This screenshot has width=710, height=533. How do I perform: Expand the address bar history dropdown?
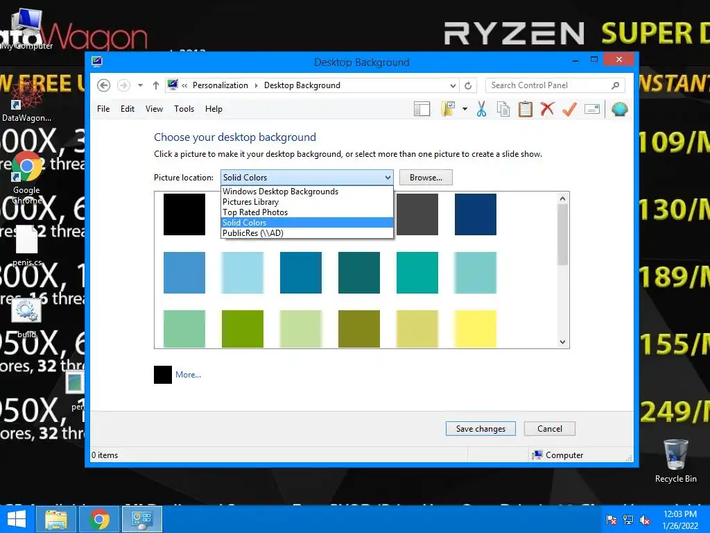453,85
